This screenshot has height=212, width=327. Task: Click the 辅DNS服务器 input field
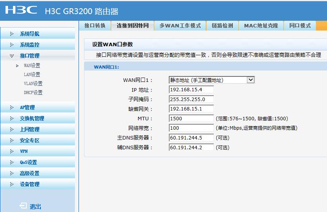pos(191,147)
